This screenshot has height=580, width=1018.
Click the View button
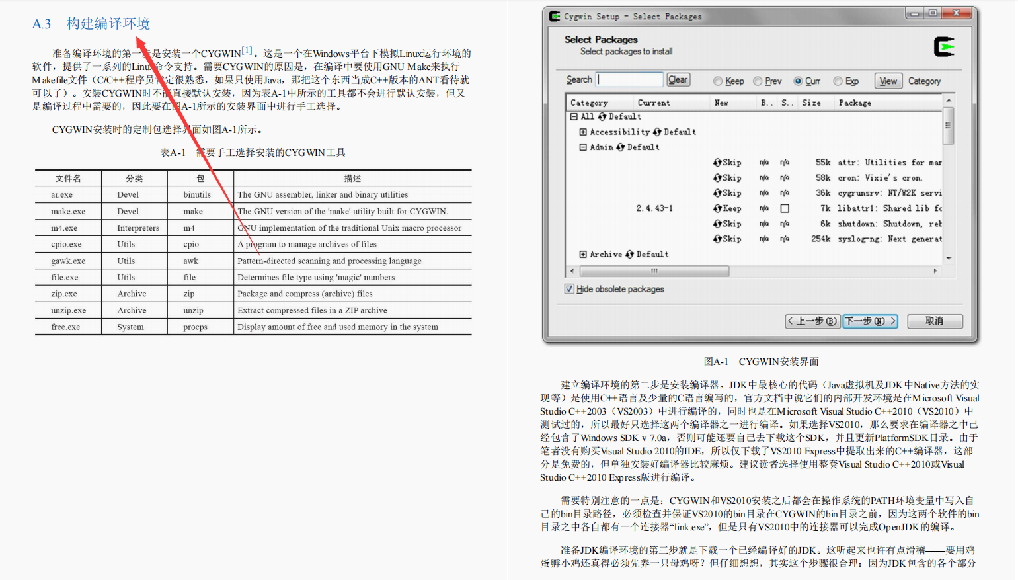click(x=888, y=81)
